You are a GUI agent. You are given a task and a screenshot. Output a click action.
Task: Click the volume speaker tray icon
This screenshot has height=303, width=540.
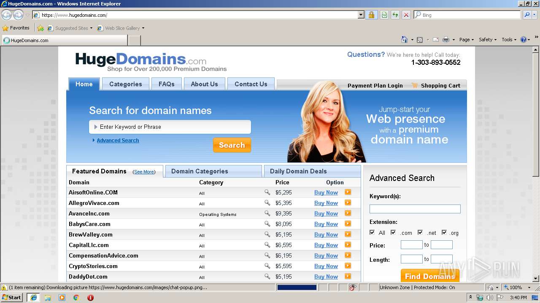(x=490, y=298)
